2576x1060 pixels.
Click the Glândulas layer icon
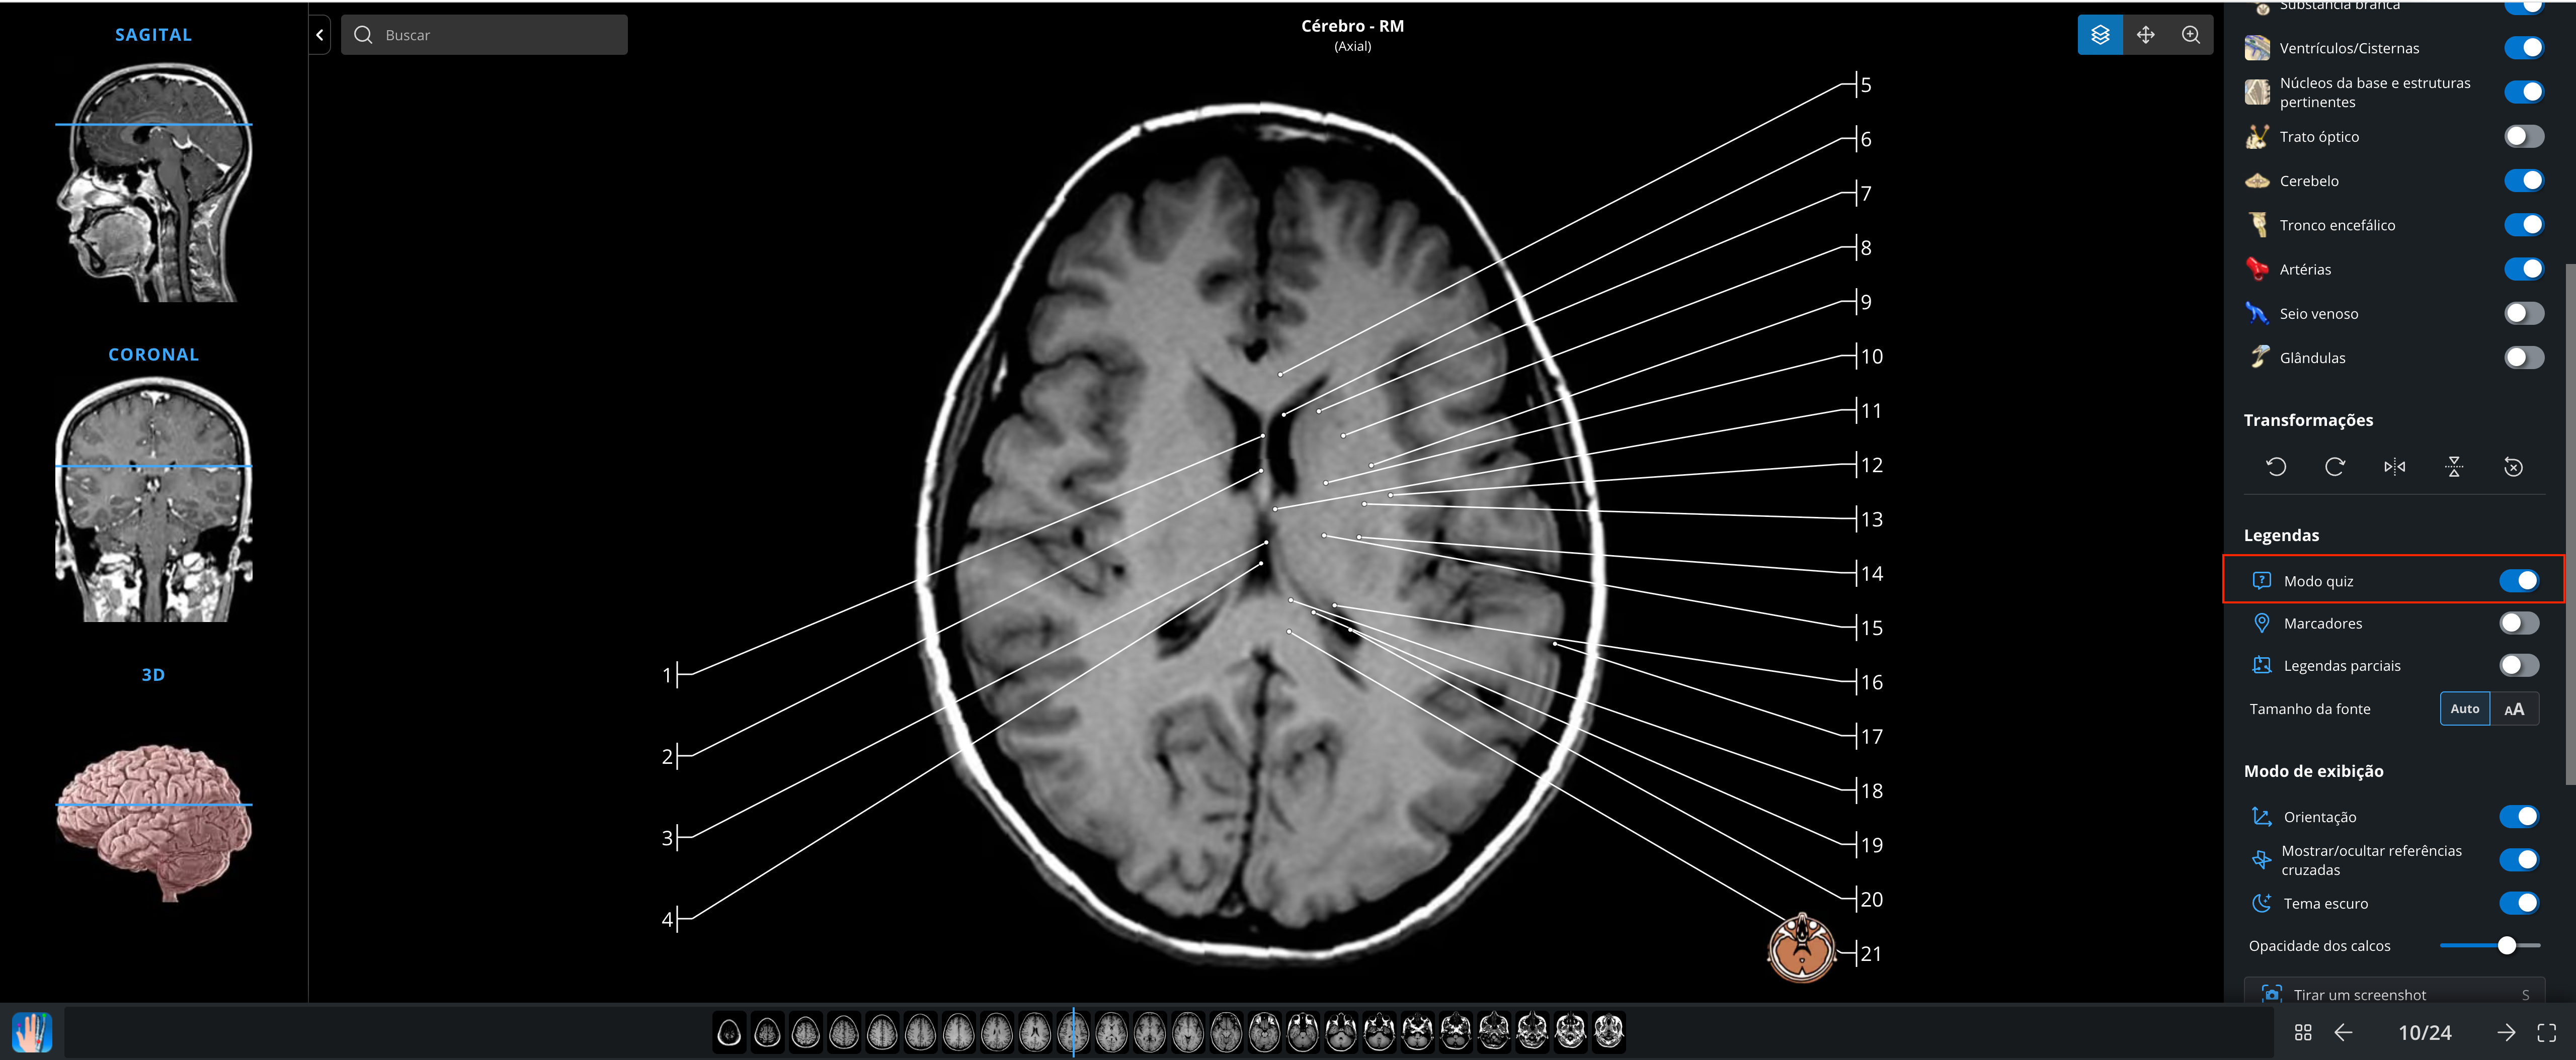[2259, 357]
